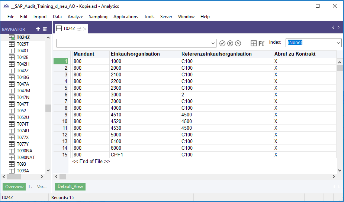Go to previous tab with left arrow

click(333, 27)
